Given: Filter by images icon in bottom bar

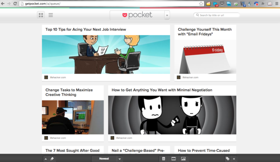Looking at the screenshot, I should coord(183,159).
